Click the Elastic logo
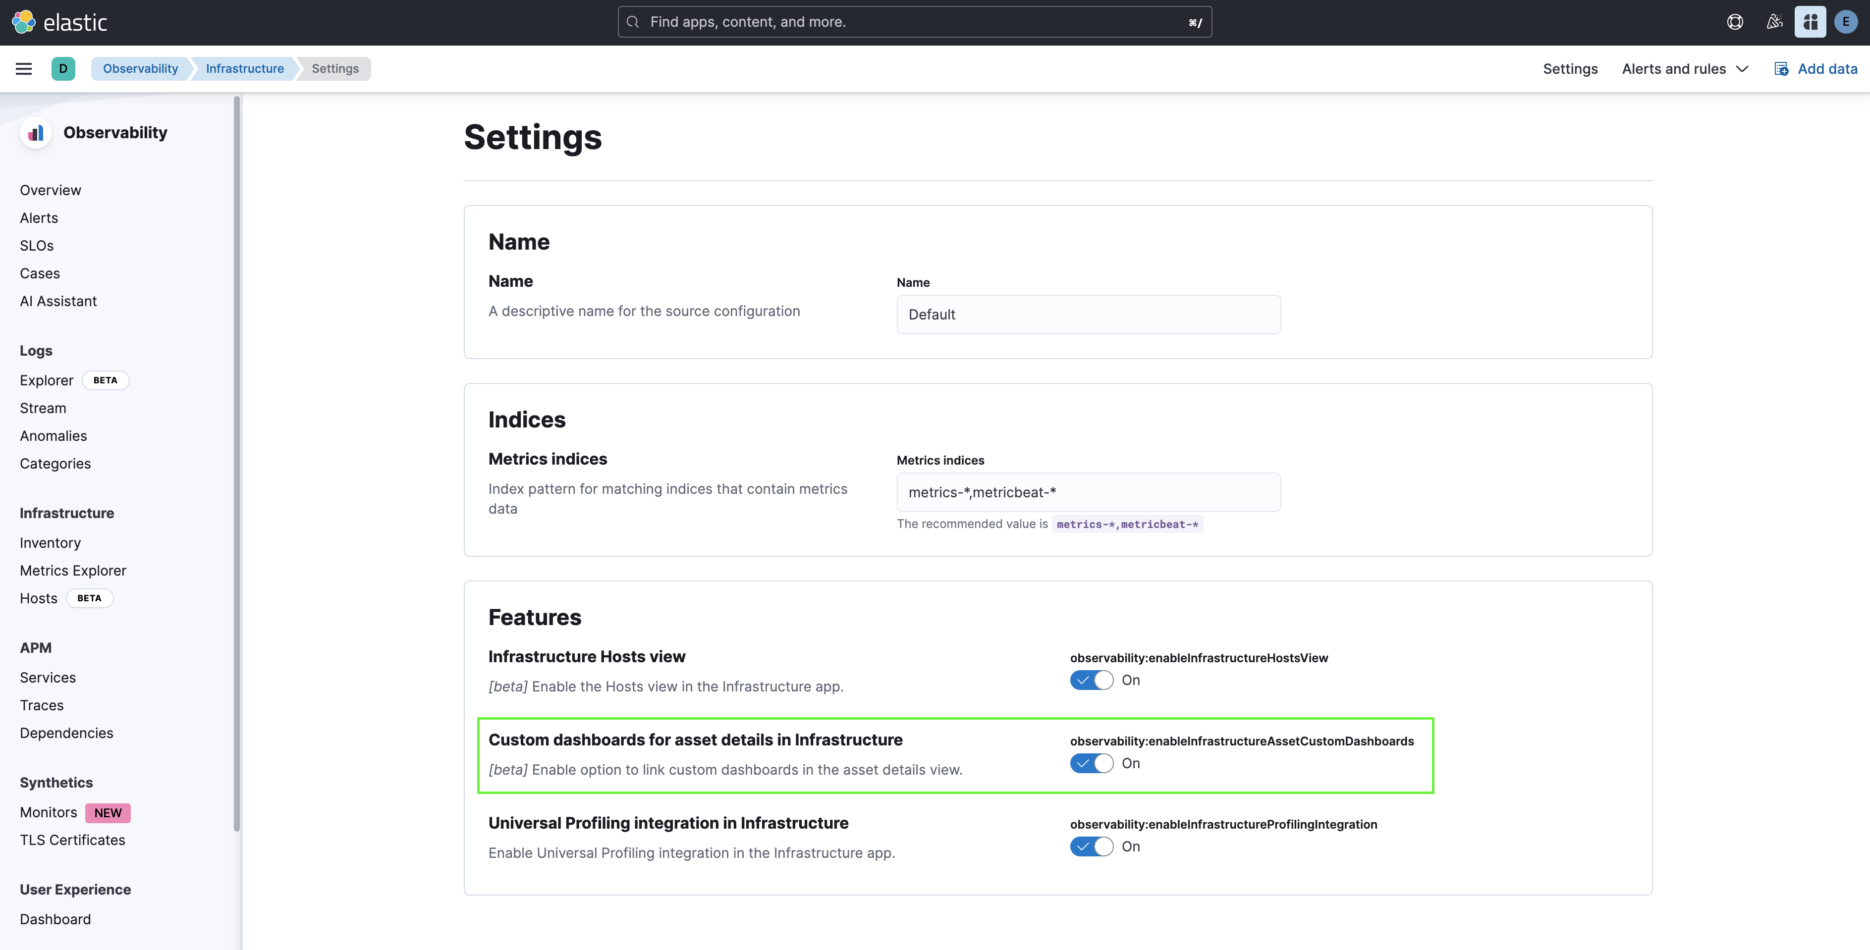Image resolution: width=1870 pixels, height=950 pixels. tap(59, 22)
